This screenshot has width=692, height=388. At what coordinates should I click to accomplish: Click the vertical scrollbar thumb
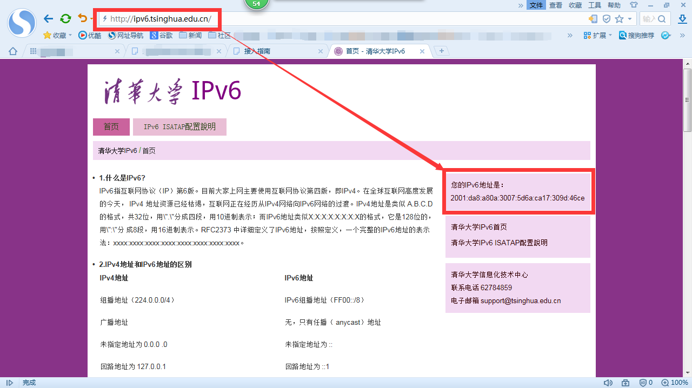pos(687,100)
